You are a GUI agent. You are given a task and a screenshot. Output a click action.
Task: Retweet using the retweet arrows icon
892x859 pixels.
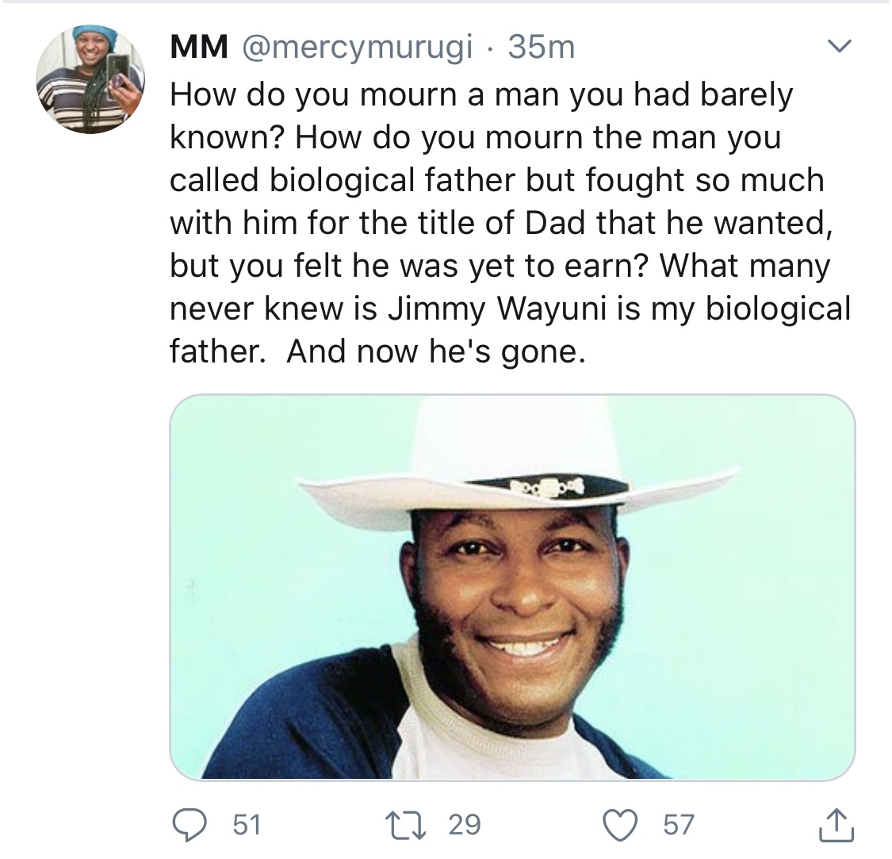tap(406, 825)
